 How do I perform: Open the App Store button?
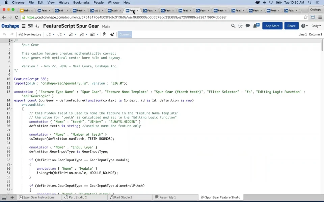click(x=272, y=26)
